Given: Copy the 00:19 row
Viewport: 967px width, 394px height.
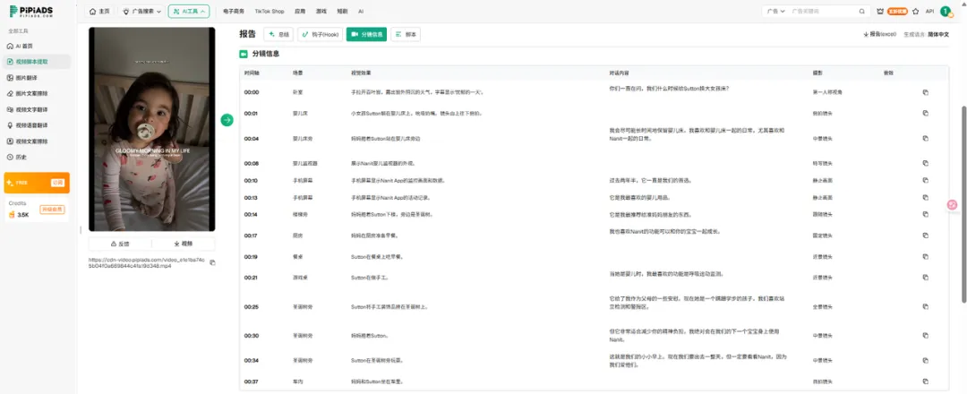Looking at the screenshot, I should (925, 256).
